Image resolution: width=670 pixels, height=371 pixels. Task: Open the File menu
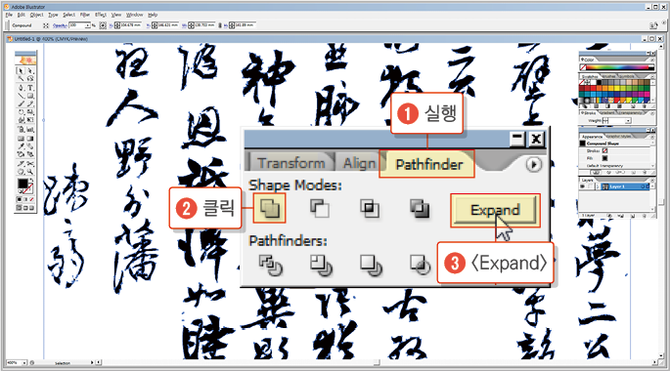(x=9, y=15)
